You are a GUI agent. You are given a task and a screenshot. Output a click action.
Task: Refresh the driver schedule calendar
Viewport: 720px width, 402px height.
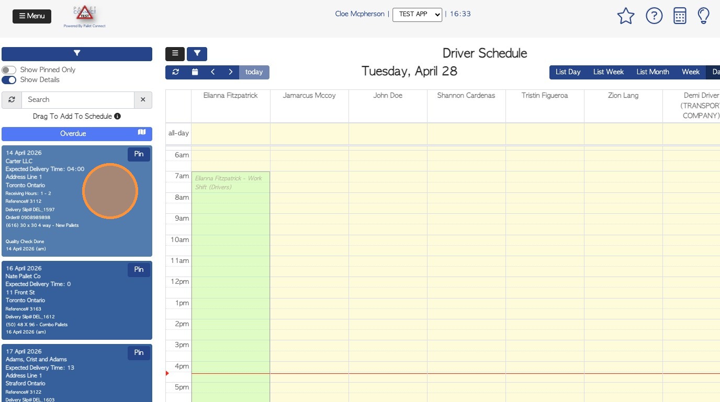point(176,72)
